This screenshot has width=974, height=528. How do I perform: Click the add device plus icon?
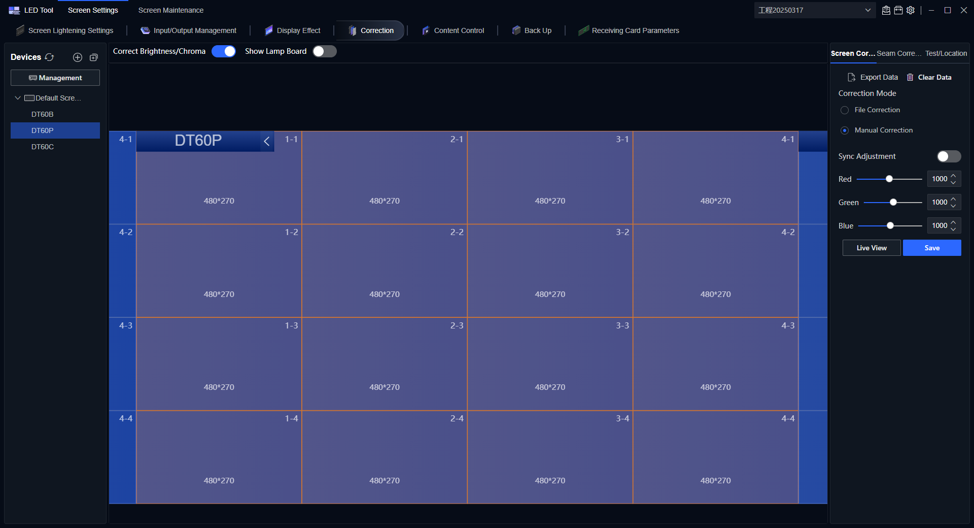[x=78, y=57]
